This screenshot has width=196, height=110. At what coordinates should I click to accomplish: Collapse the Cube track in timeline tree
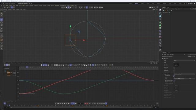coord(5,71)
